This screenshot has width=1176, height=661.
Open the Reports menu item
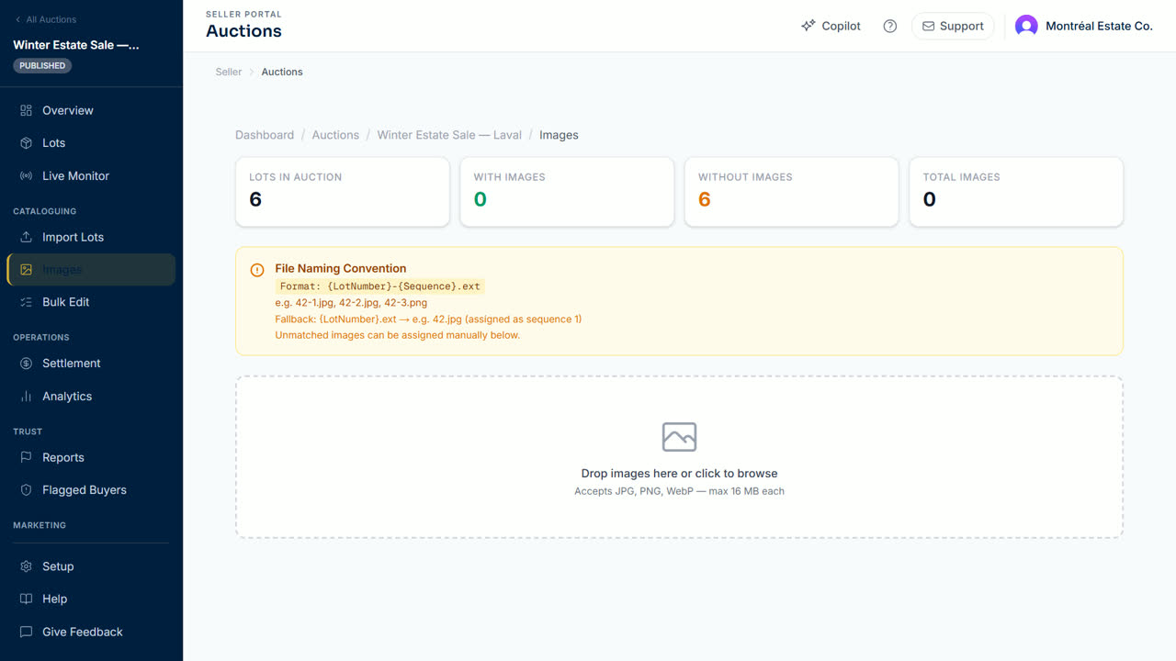91,457
